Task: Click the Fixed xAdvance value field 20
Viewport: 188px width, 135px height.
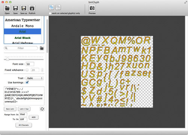Action: (35, 70)
